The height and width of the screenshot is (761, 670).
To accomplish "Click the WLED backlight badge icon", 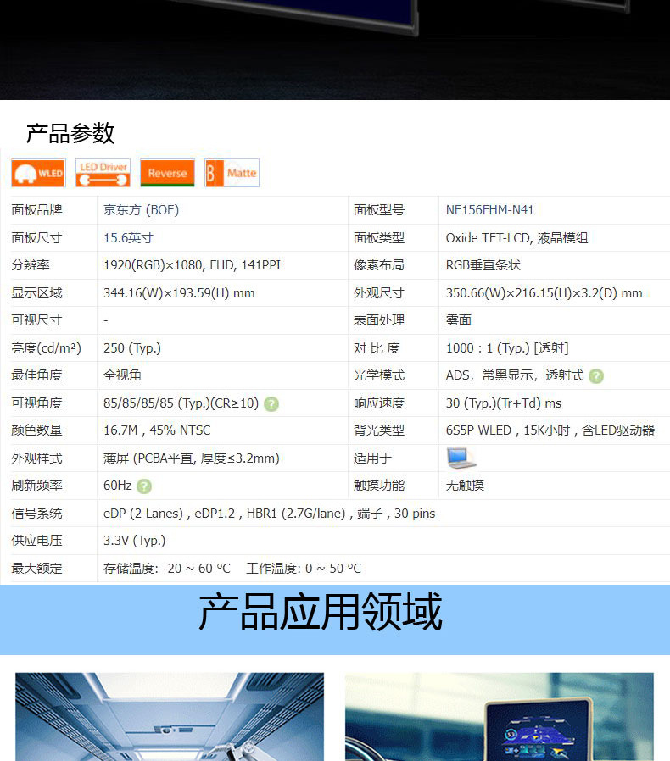I will pyautogui.click(x=38, y=173).
